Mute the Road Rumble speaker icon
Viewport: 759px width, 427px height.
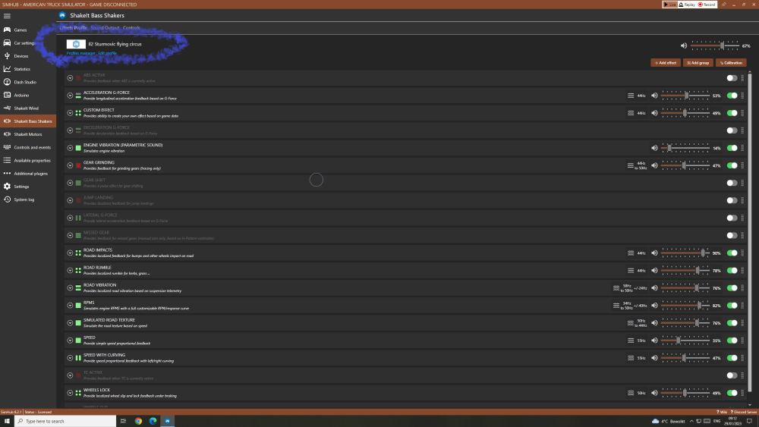(x=654, y=270)
